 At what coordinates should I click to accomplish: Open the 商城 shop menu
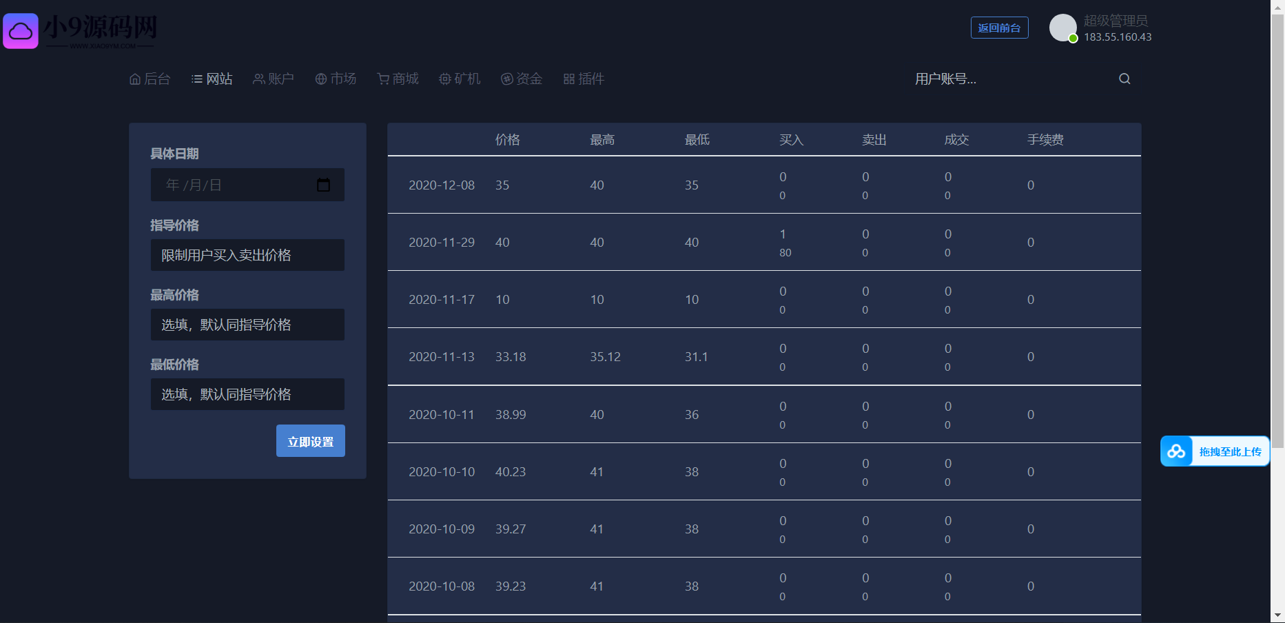point(398,79)
